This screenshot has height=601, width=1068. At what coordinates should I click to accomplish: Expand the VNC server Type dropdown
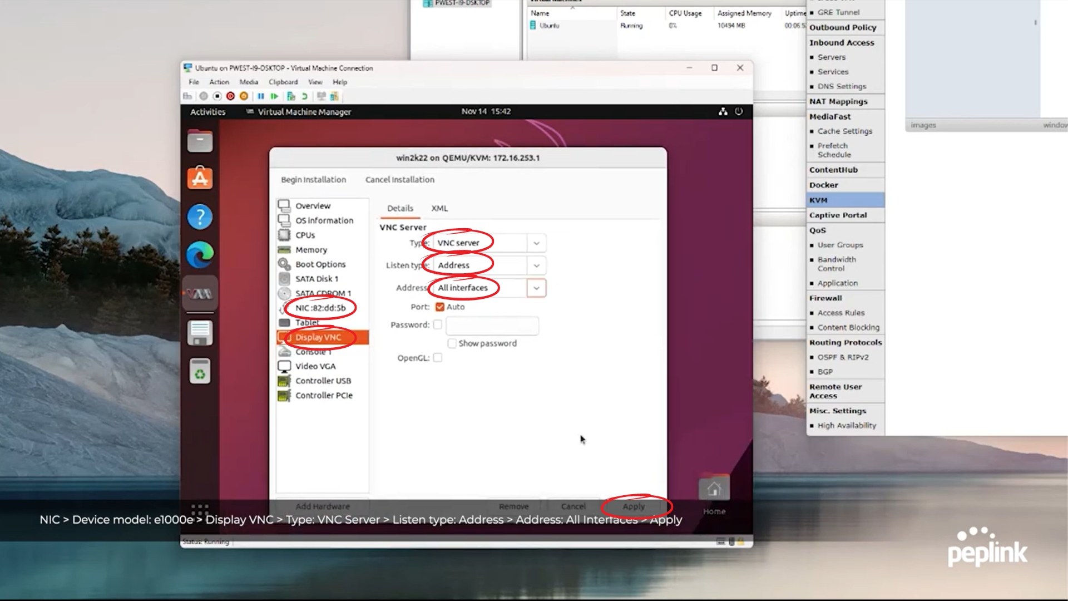pyautogui.click(x=536, y=243)
